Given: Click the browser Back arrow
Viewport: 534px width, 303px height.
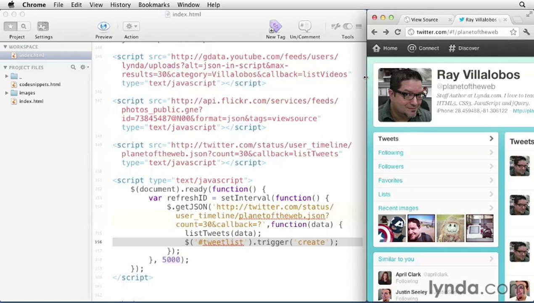Looking at the screenshot, I should click(374, 32).
